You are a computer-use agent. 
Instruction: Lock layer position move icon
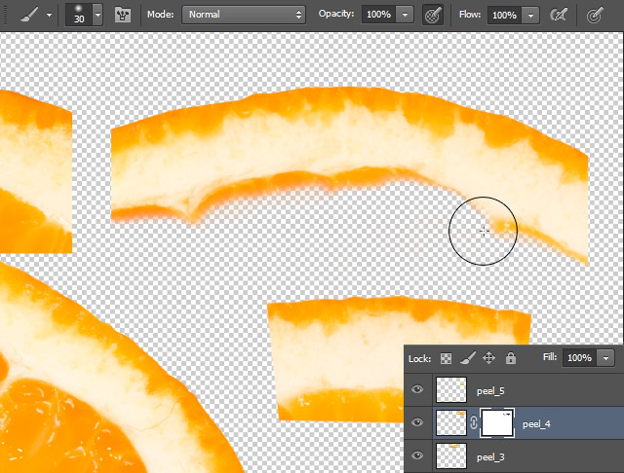(488, 358)
